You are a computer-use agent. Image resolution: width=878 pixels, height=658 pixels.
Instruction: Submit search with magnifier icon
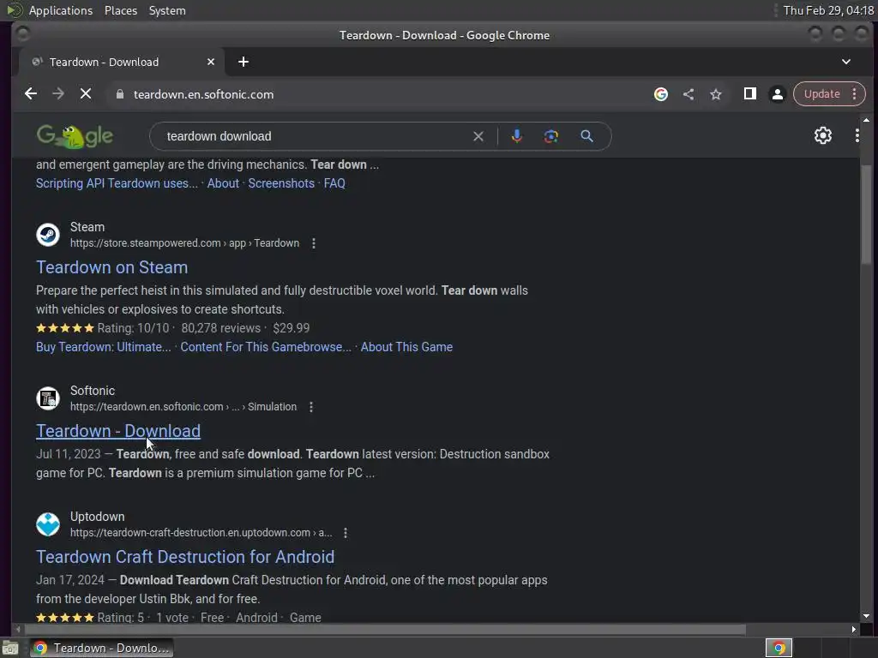pyautogui.click(x=586, y=136)
